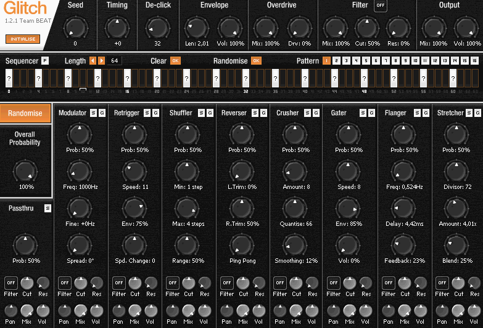This screenshot has width=483, height=328.
Task: Click the Stretcher S icon
Action: tap(469, 113)
